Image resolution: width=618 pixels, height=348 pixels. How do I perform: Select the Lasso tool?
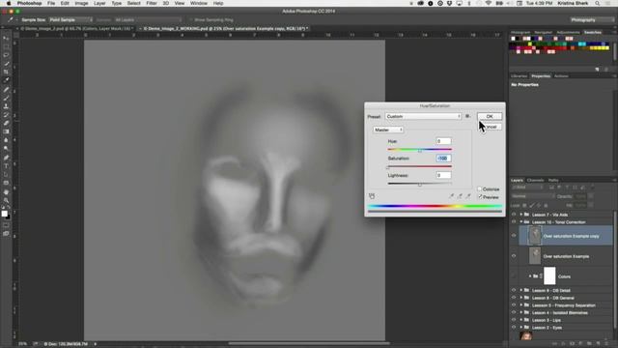click(6, 55)
